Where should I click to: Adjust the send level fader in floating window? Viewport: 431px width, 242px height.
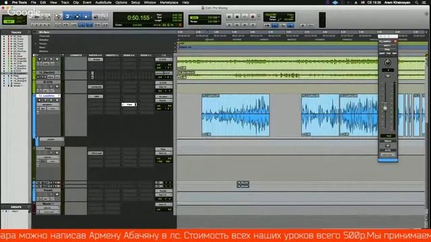click(385, 108)
